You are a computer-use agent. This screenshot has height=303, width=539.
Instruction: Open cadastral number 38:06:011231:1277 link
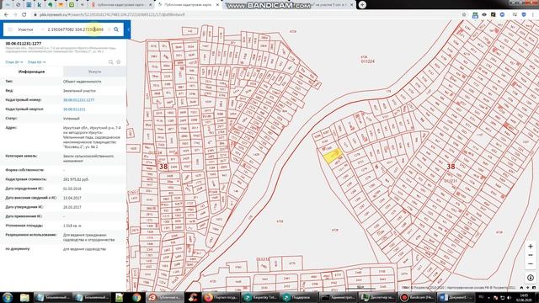coord(78,100)
